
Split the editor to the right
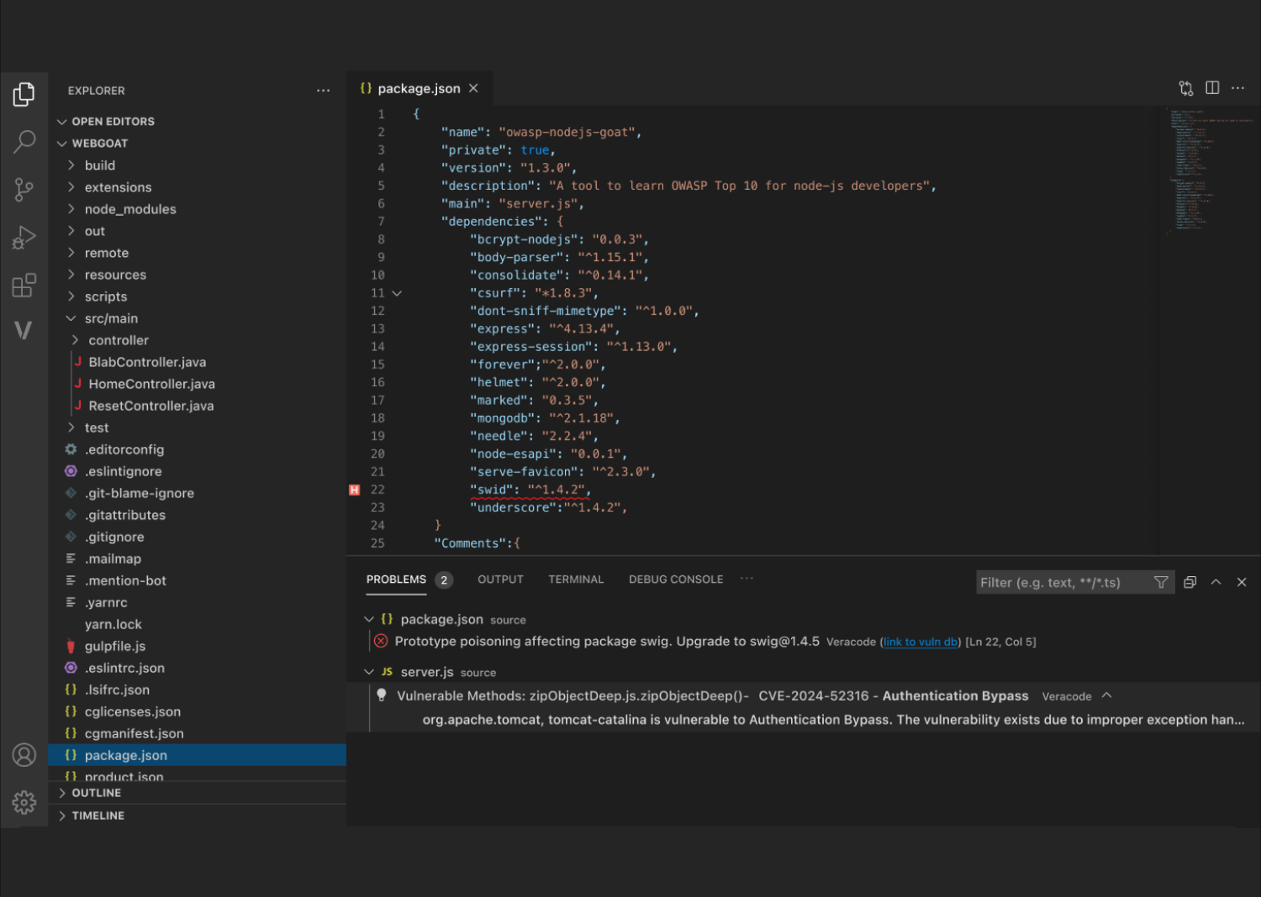coord(1212,87)
